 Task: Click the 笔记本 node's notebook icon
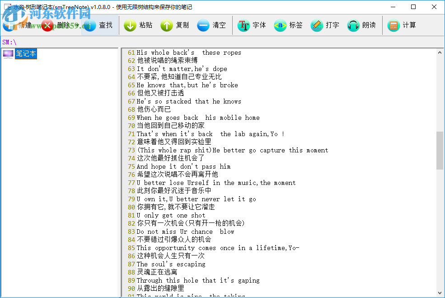point(7,53)
